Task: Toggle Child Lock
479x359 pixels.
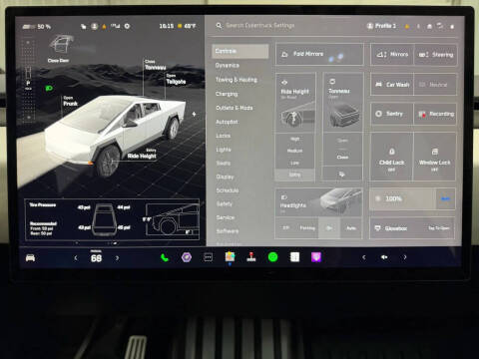Action: (x=392, y=157)
